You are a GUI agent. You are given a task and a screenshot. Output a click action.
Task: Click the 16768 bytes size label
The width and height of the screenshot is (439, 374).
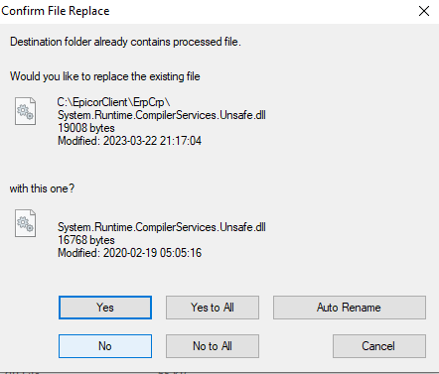pos(86,240)
